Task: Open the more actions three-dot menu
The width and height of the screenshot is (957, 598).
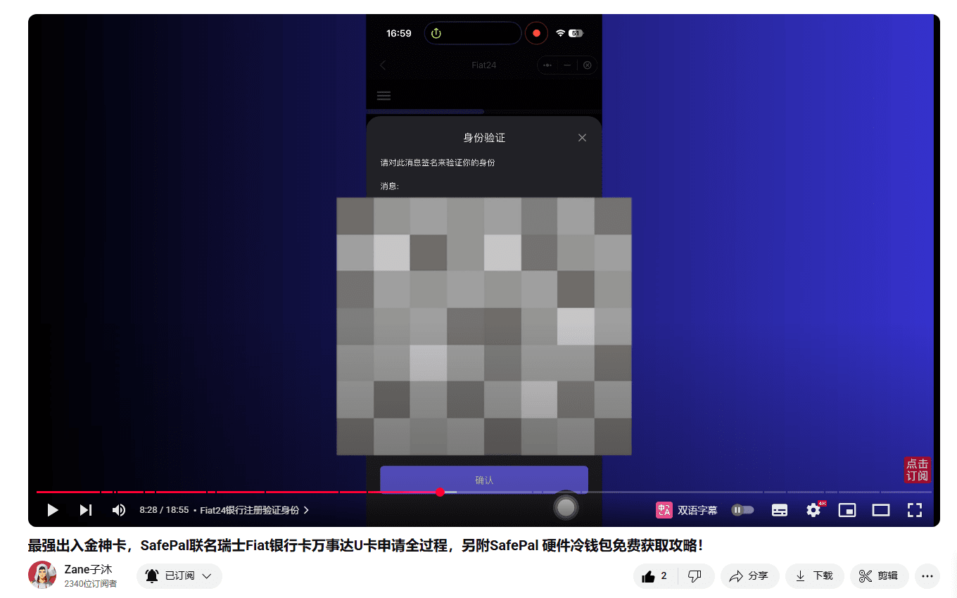Action: click(x=927, y=576)
